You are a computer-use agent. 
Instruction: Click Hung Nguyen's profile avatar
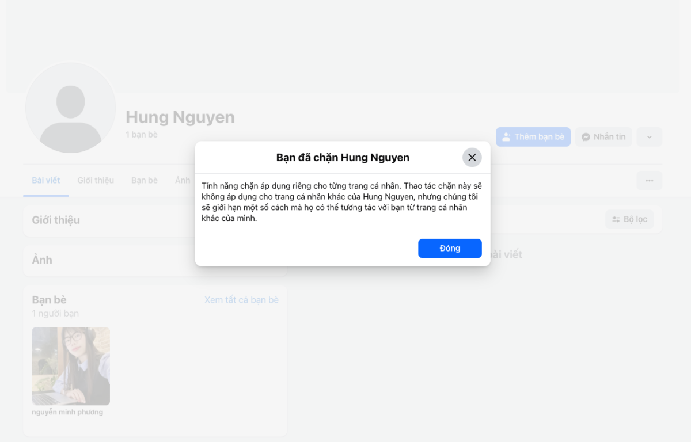pos(71,108)
